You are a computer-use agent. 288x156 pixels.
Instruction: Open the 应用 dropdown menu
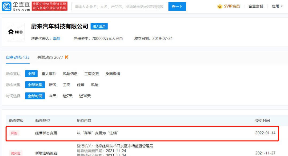click(x=277, y=6)
